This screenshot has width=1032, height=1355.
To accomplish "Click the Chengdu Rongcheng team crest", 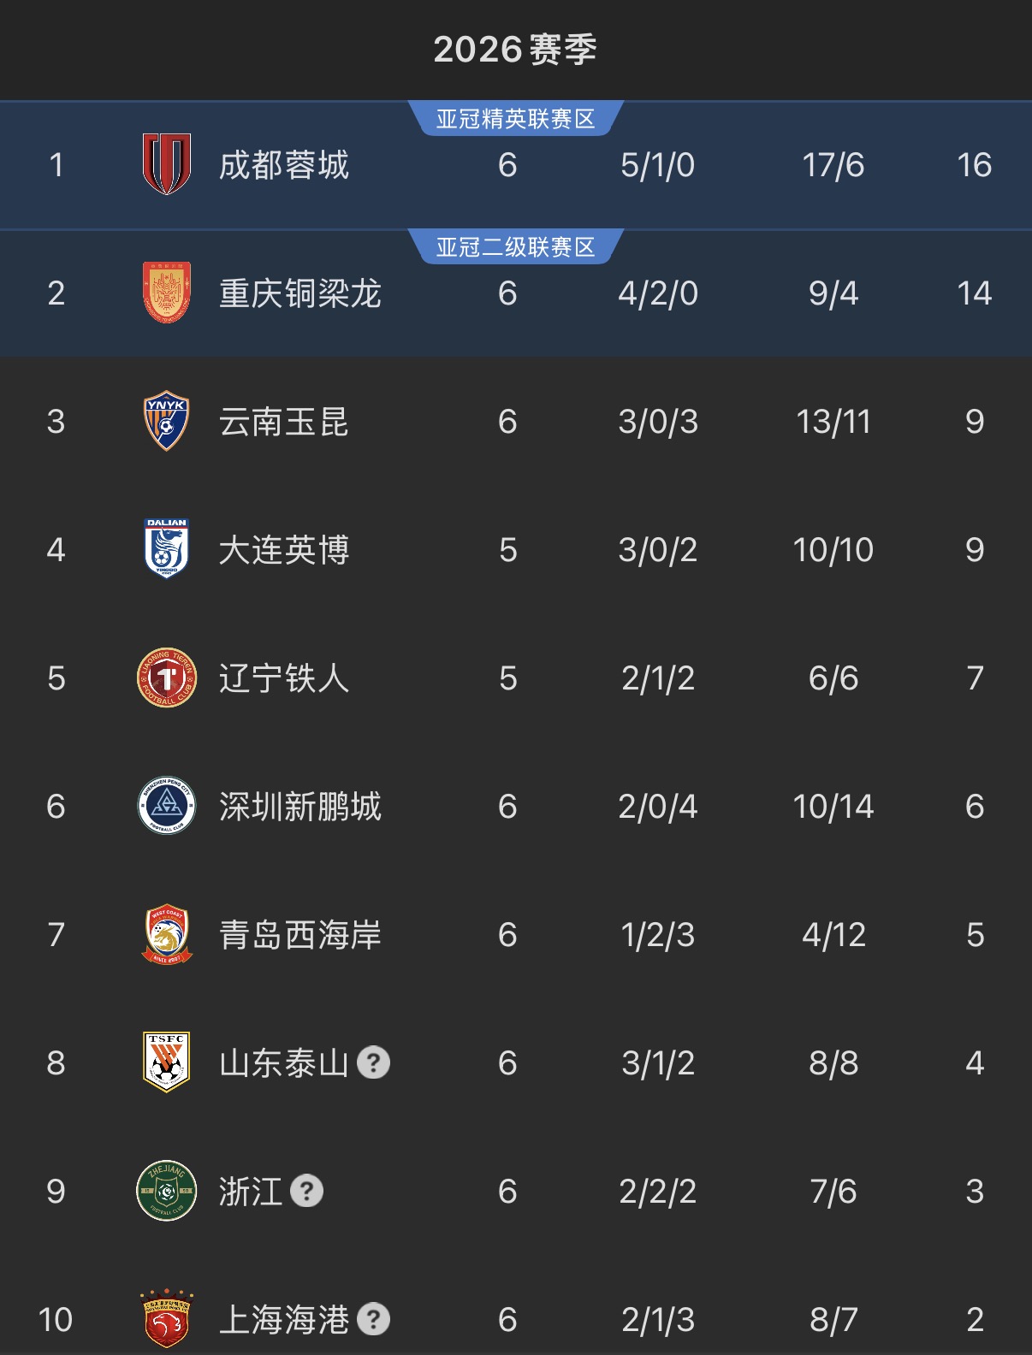I will click(x=167, y=164).
